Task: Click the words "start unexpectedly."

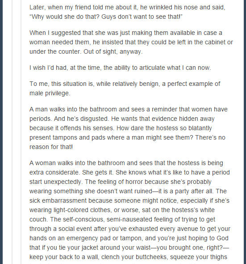Action: tap(56, 182)
